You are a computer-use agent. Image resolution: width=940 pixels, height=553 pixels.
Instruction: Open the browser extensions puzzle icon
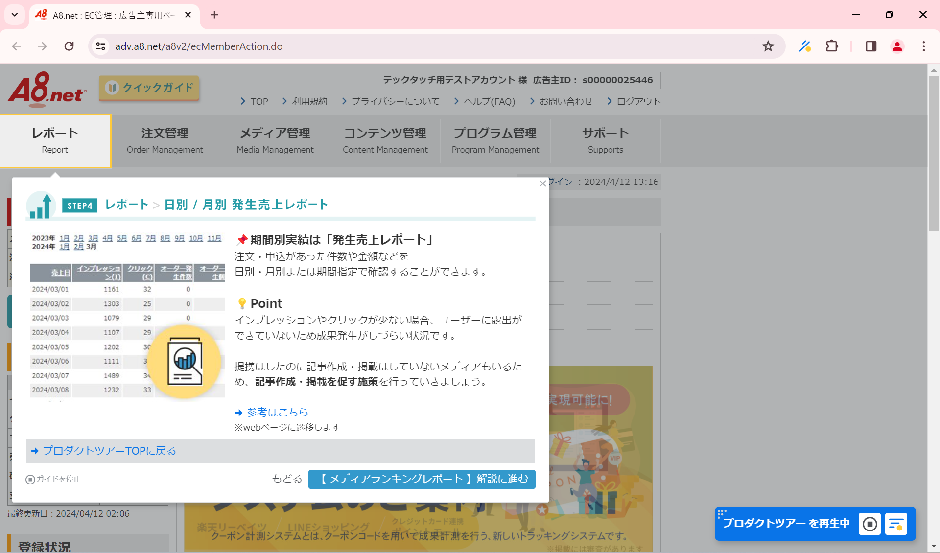(832, 46)
